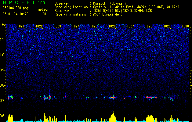Click the 1030 time marker
Screen dimensions: 192x122
click(185, 26)
